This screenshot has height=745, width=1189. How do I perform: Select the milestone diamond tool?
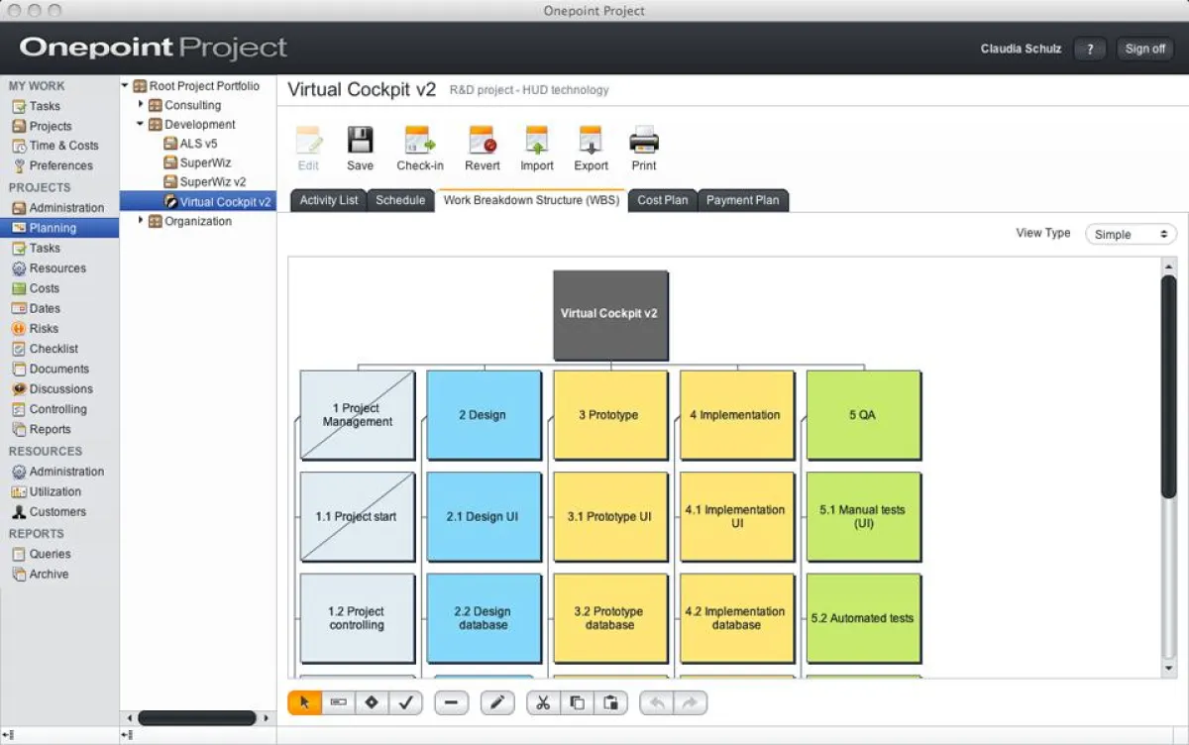click(x=372, y=702)
